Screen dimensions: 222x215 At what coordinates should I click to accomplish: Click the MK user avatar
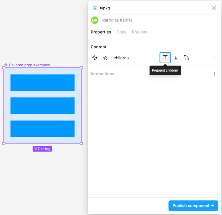pyautogui.click(x=95, y=20)
